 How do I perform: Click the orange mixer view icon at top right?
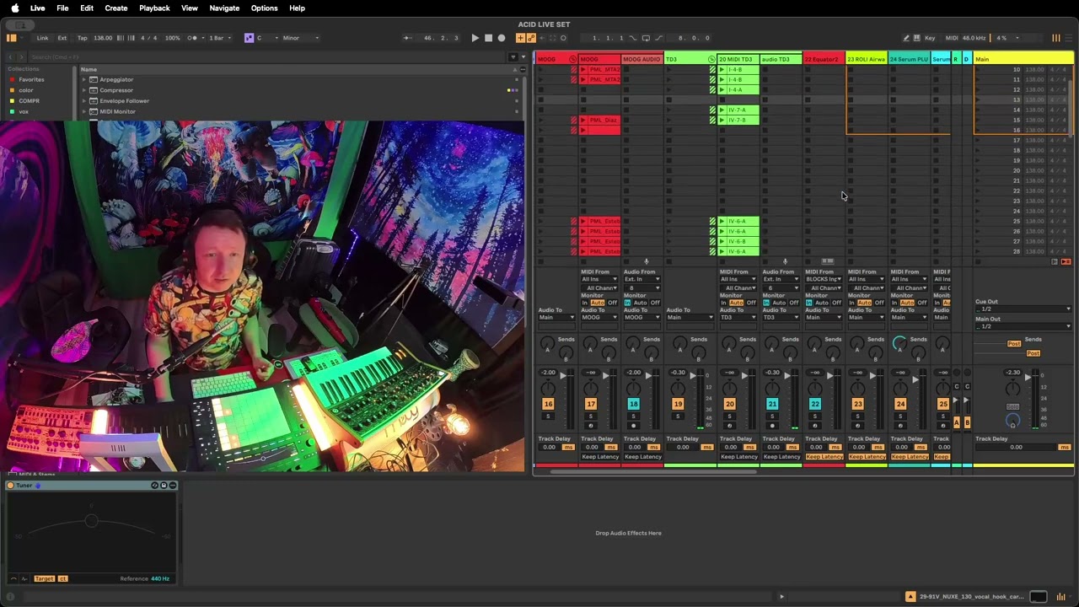point(1055,38)
